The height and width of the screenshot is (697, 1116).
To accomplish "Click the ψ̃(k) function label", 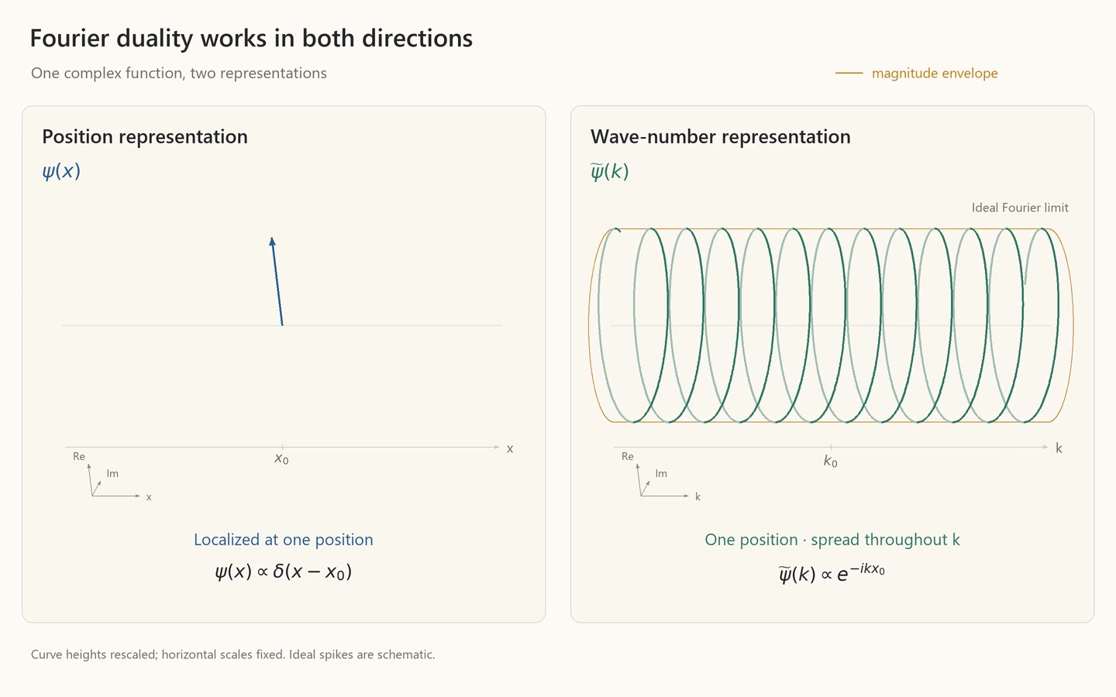I will [x=610, y=171].
